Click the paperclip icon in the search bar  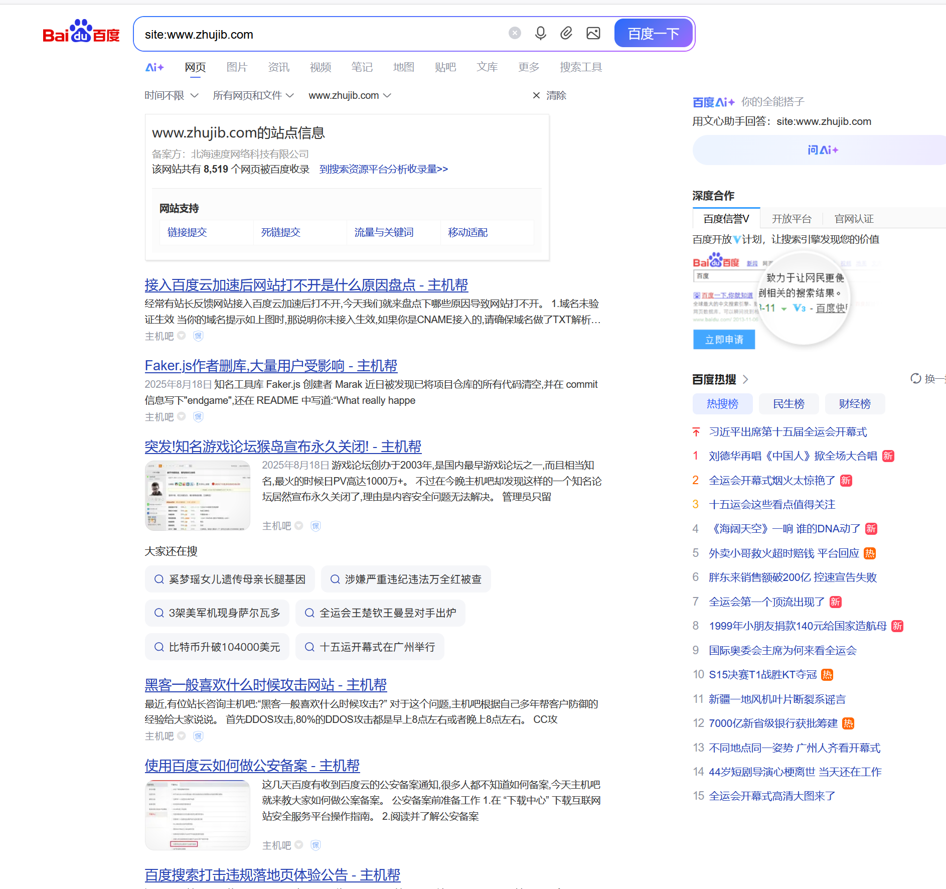coord(566,33)
